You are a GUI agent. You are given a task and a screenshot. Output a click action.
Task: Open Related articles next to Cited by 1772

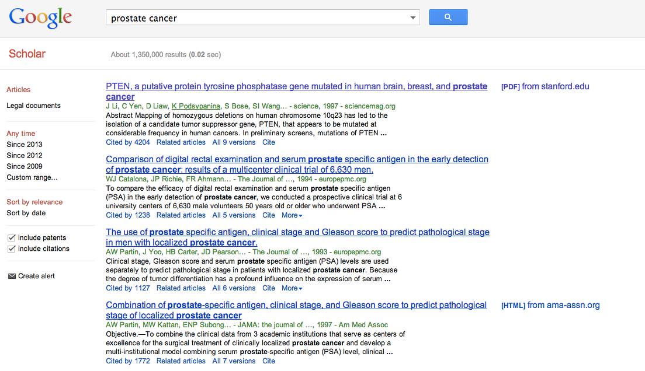click(x=181, y=361)
